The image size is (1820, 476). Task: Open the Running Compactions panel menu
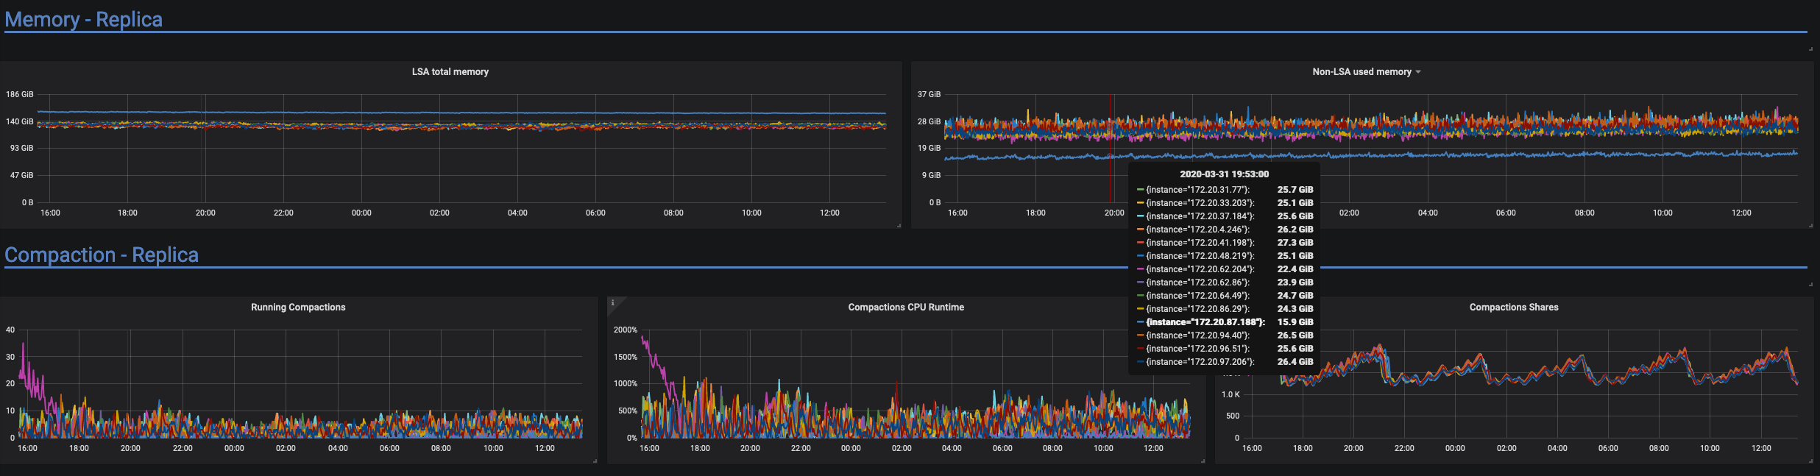[x=298, y=307]
